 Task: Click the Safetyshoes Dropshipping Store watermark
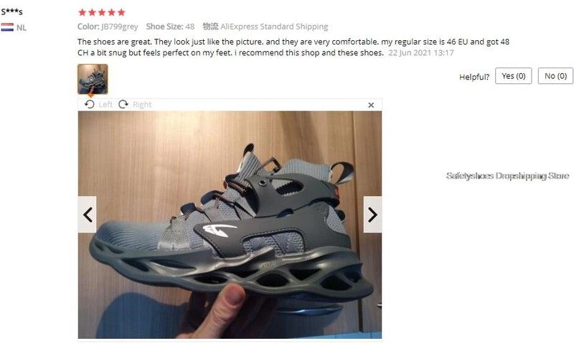[x=507, y=176]
